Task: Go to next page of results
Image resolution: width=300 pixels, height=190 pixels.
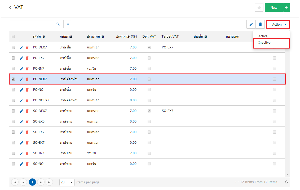Action: point(41,182)
